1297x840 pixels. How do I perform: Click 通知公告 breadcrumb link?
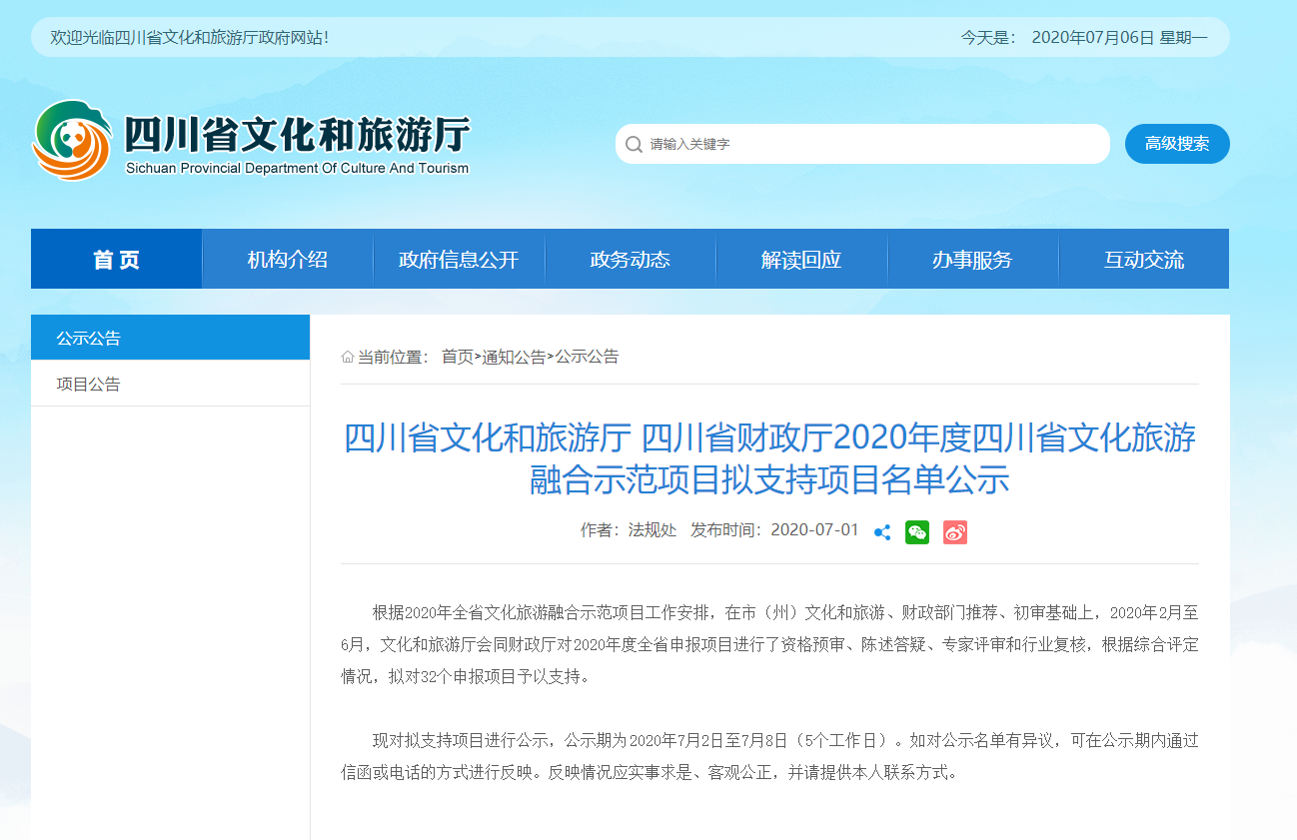(514, 357)
